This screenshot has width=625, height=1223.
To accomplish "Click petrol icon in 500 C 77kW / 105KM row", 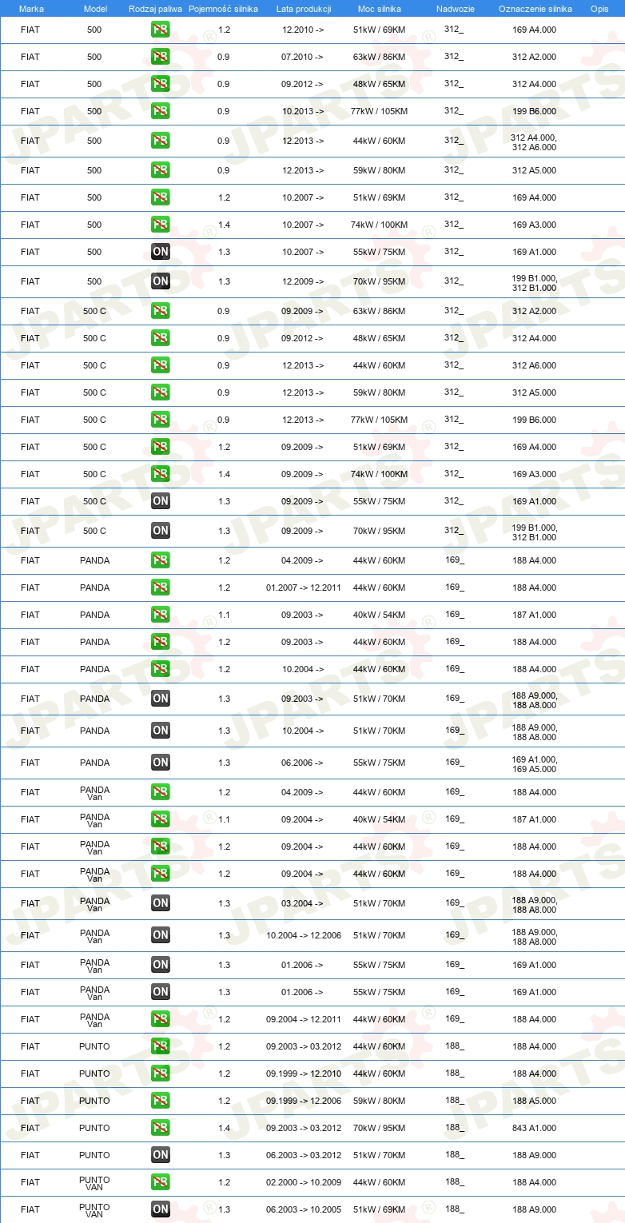I will (160, 420).
